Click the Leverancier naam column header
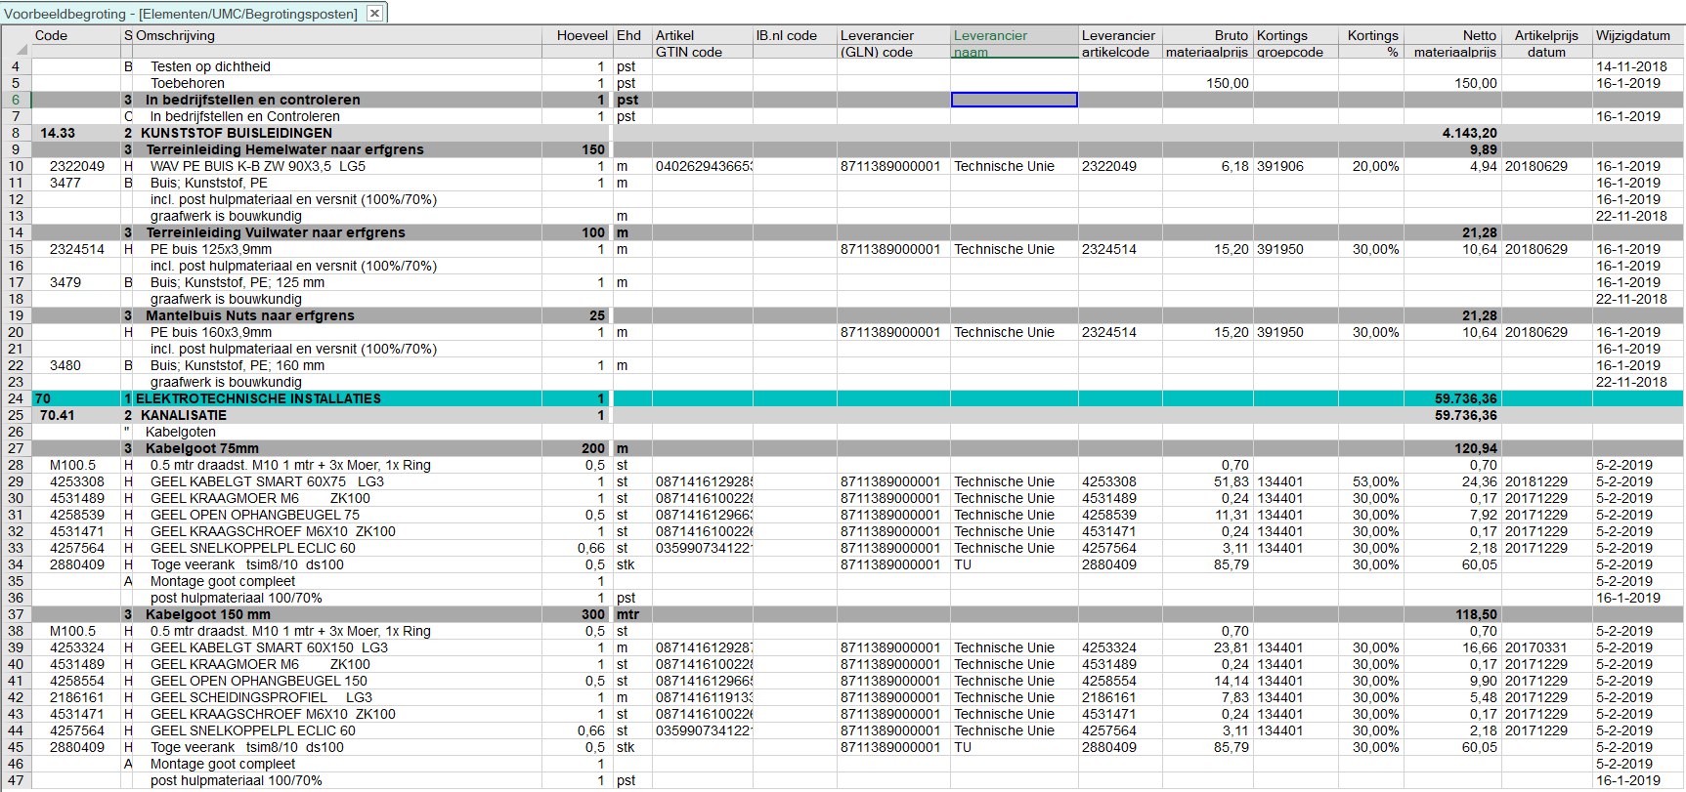Image resolution: width=1686 pixels, height=792 pixels. pos(1015,43)
